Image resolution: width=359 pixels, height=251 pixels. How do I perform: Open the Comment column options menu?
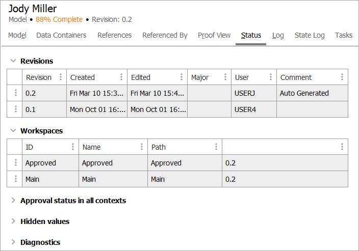[x=342, y=77]
